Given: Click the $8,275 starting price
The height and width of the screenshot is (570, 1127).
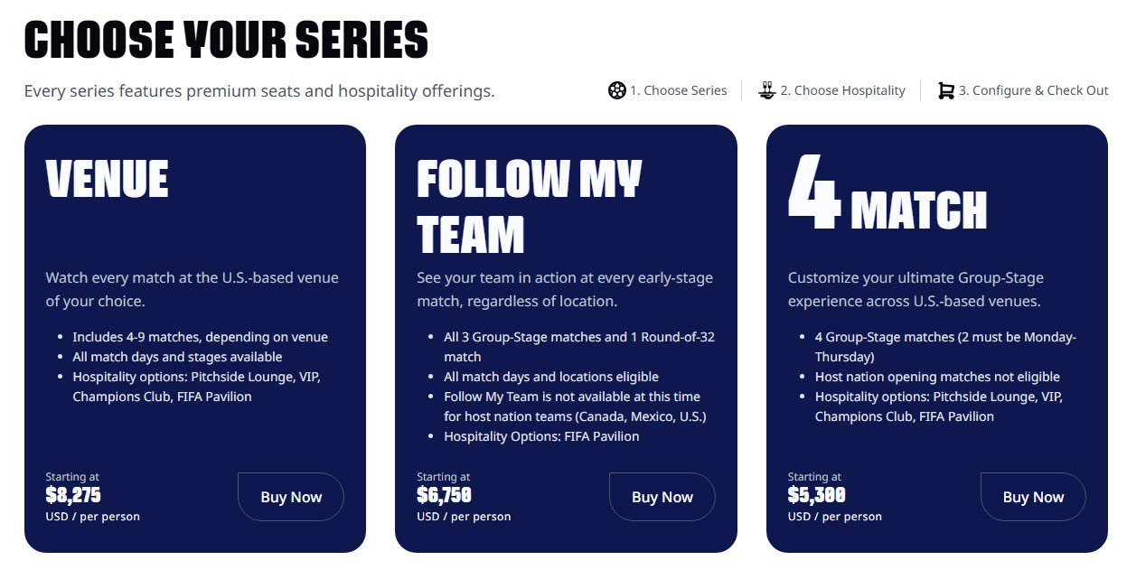Looking at the screenshot, I should (73, 495).
